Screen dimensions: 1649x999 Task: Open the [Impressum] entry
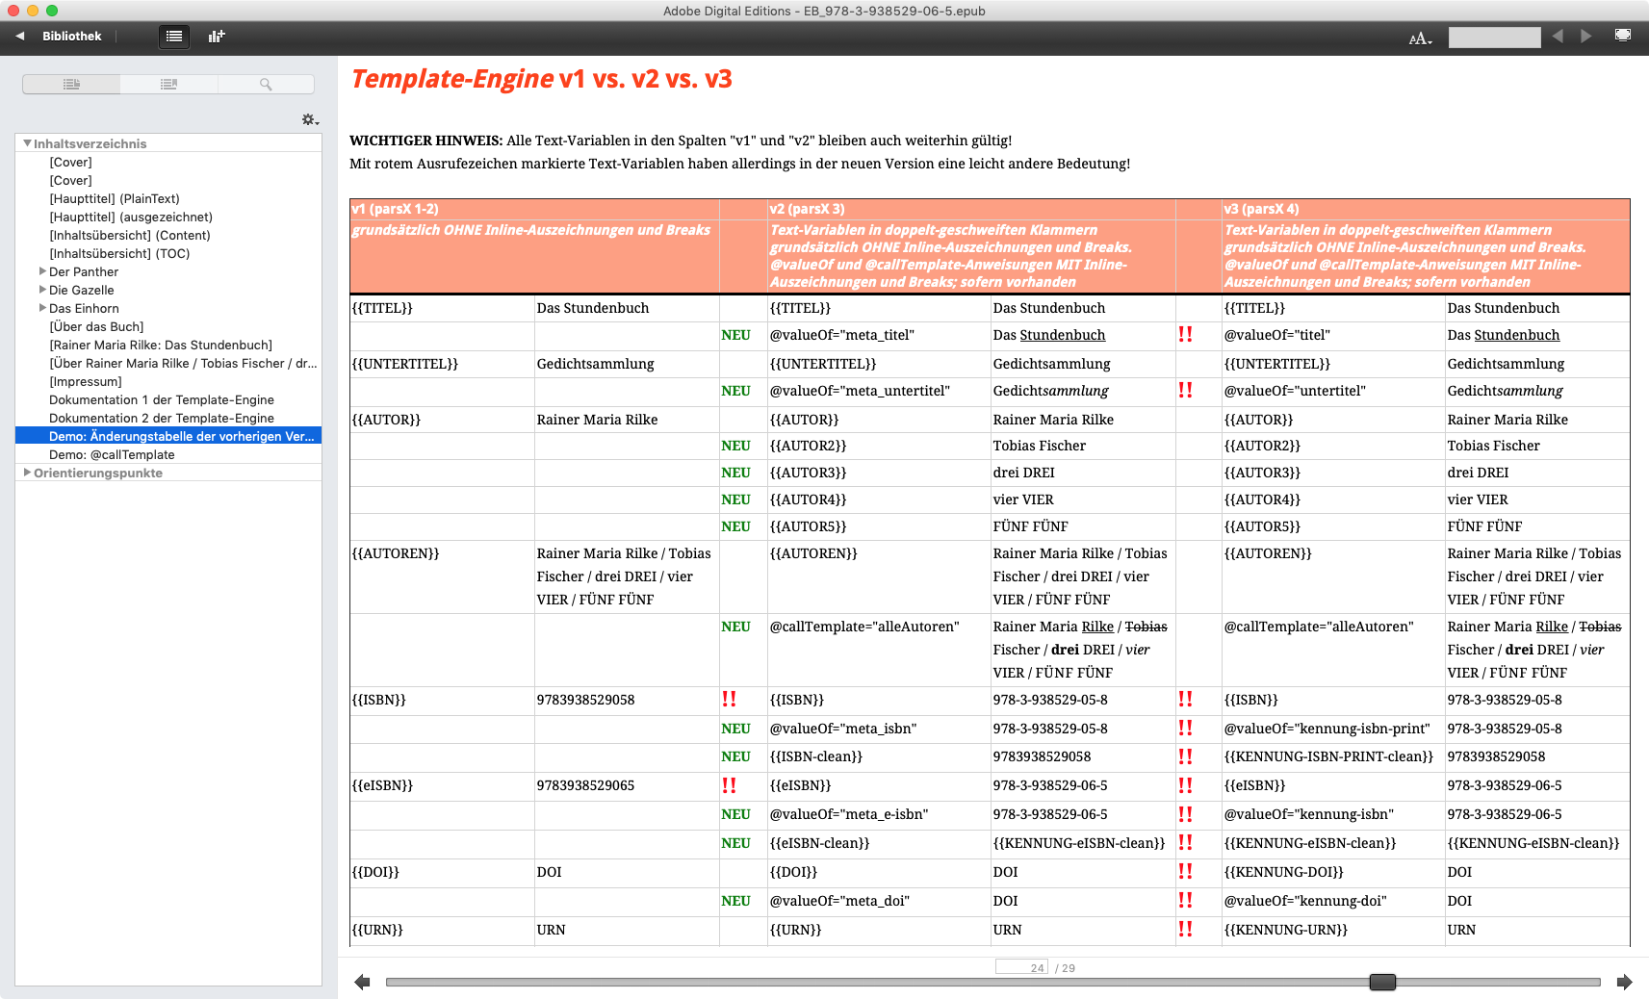(86, 381)
